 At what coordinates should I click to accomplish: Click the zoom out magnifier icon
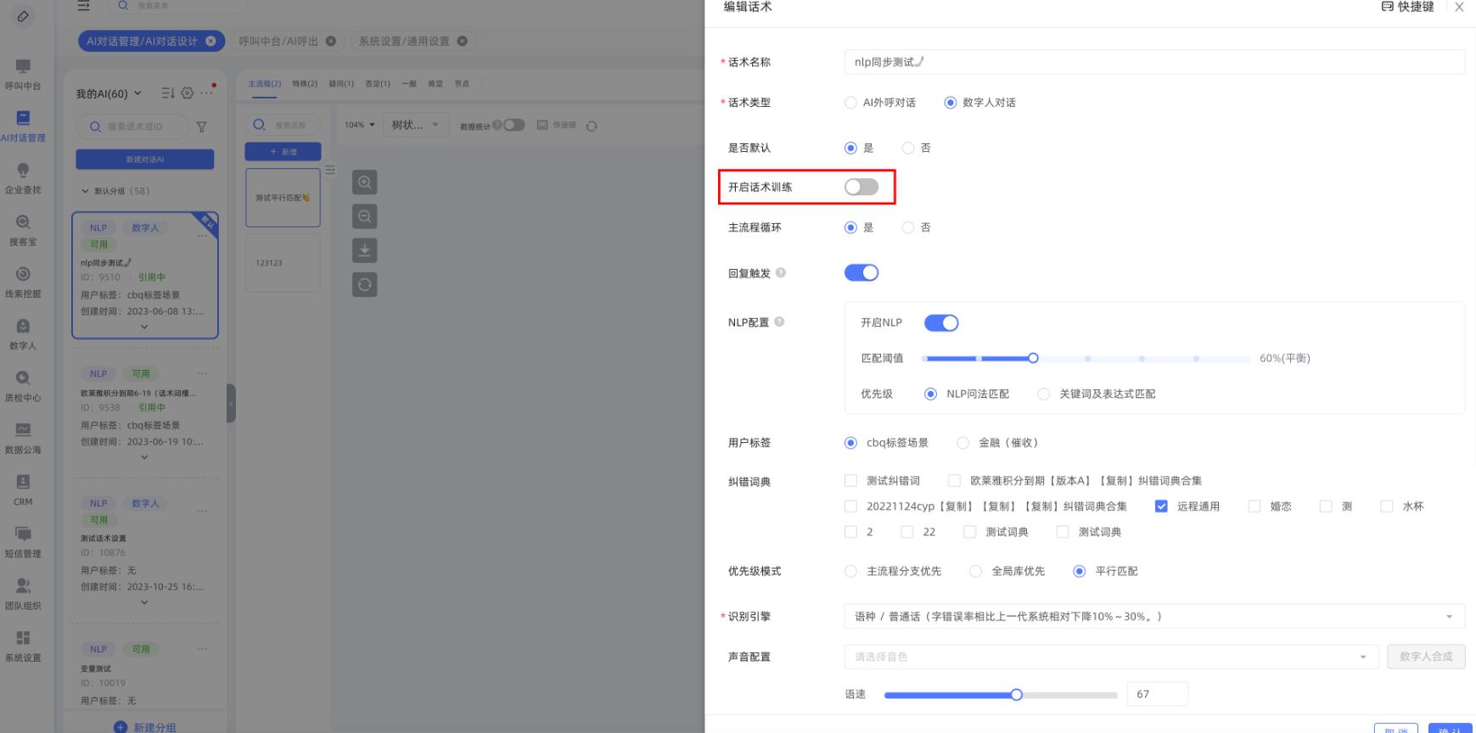[x=364, y=216]
